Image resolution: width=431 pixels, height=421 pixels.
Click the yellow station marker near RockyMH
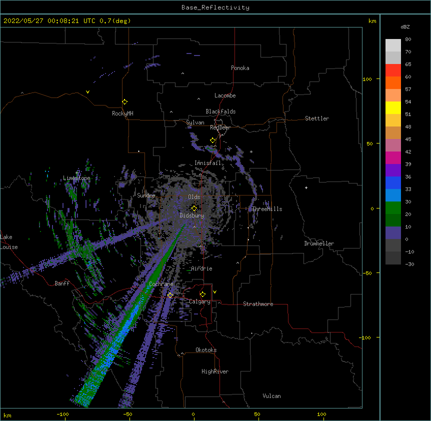click(x=124, y=101)
